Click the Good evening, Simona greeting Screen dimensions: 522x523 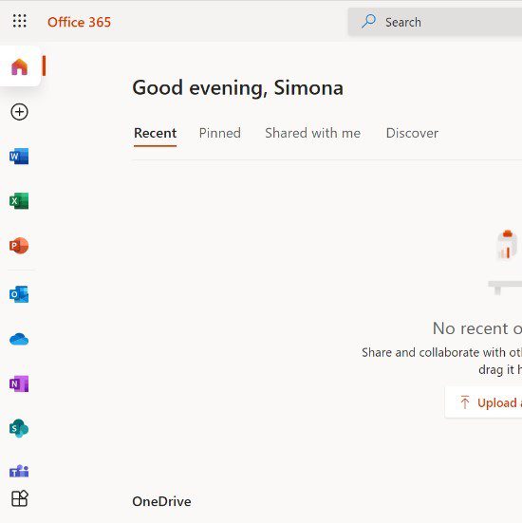[238, 88]
